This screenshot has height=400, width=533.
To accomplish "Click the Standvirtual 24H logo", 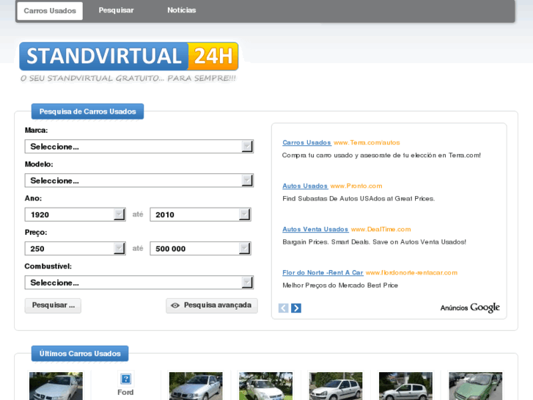I will coord(129,57).
